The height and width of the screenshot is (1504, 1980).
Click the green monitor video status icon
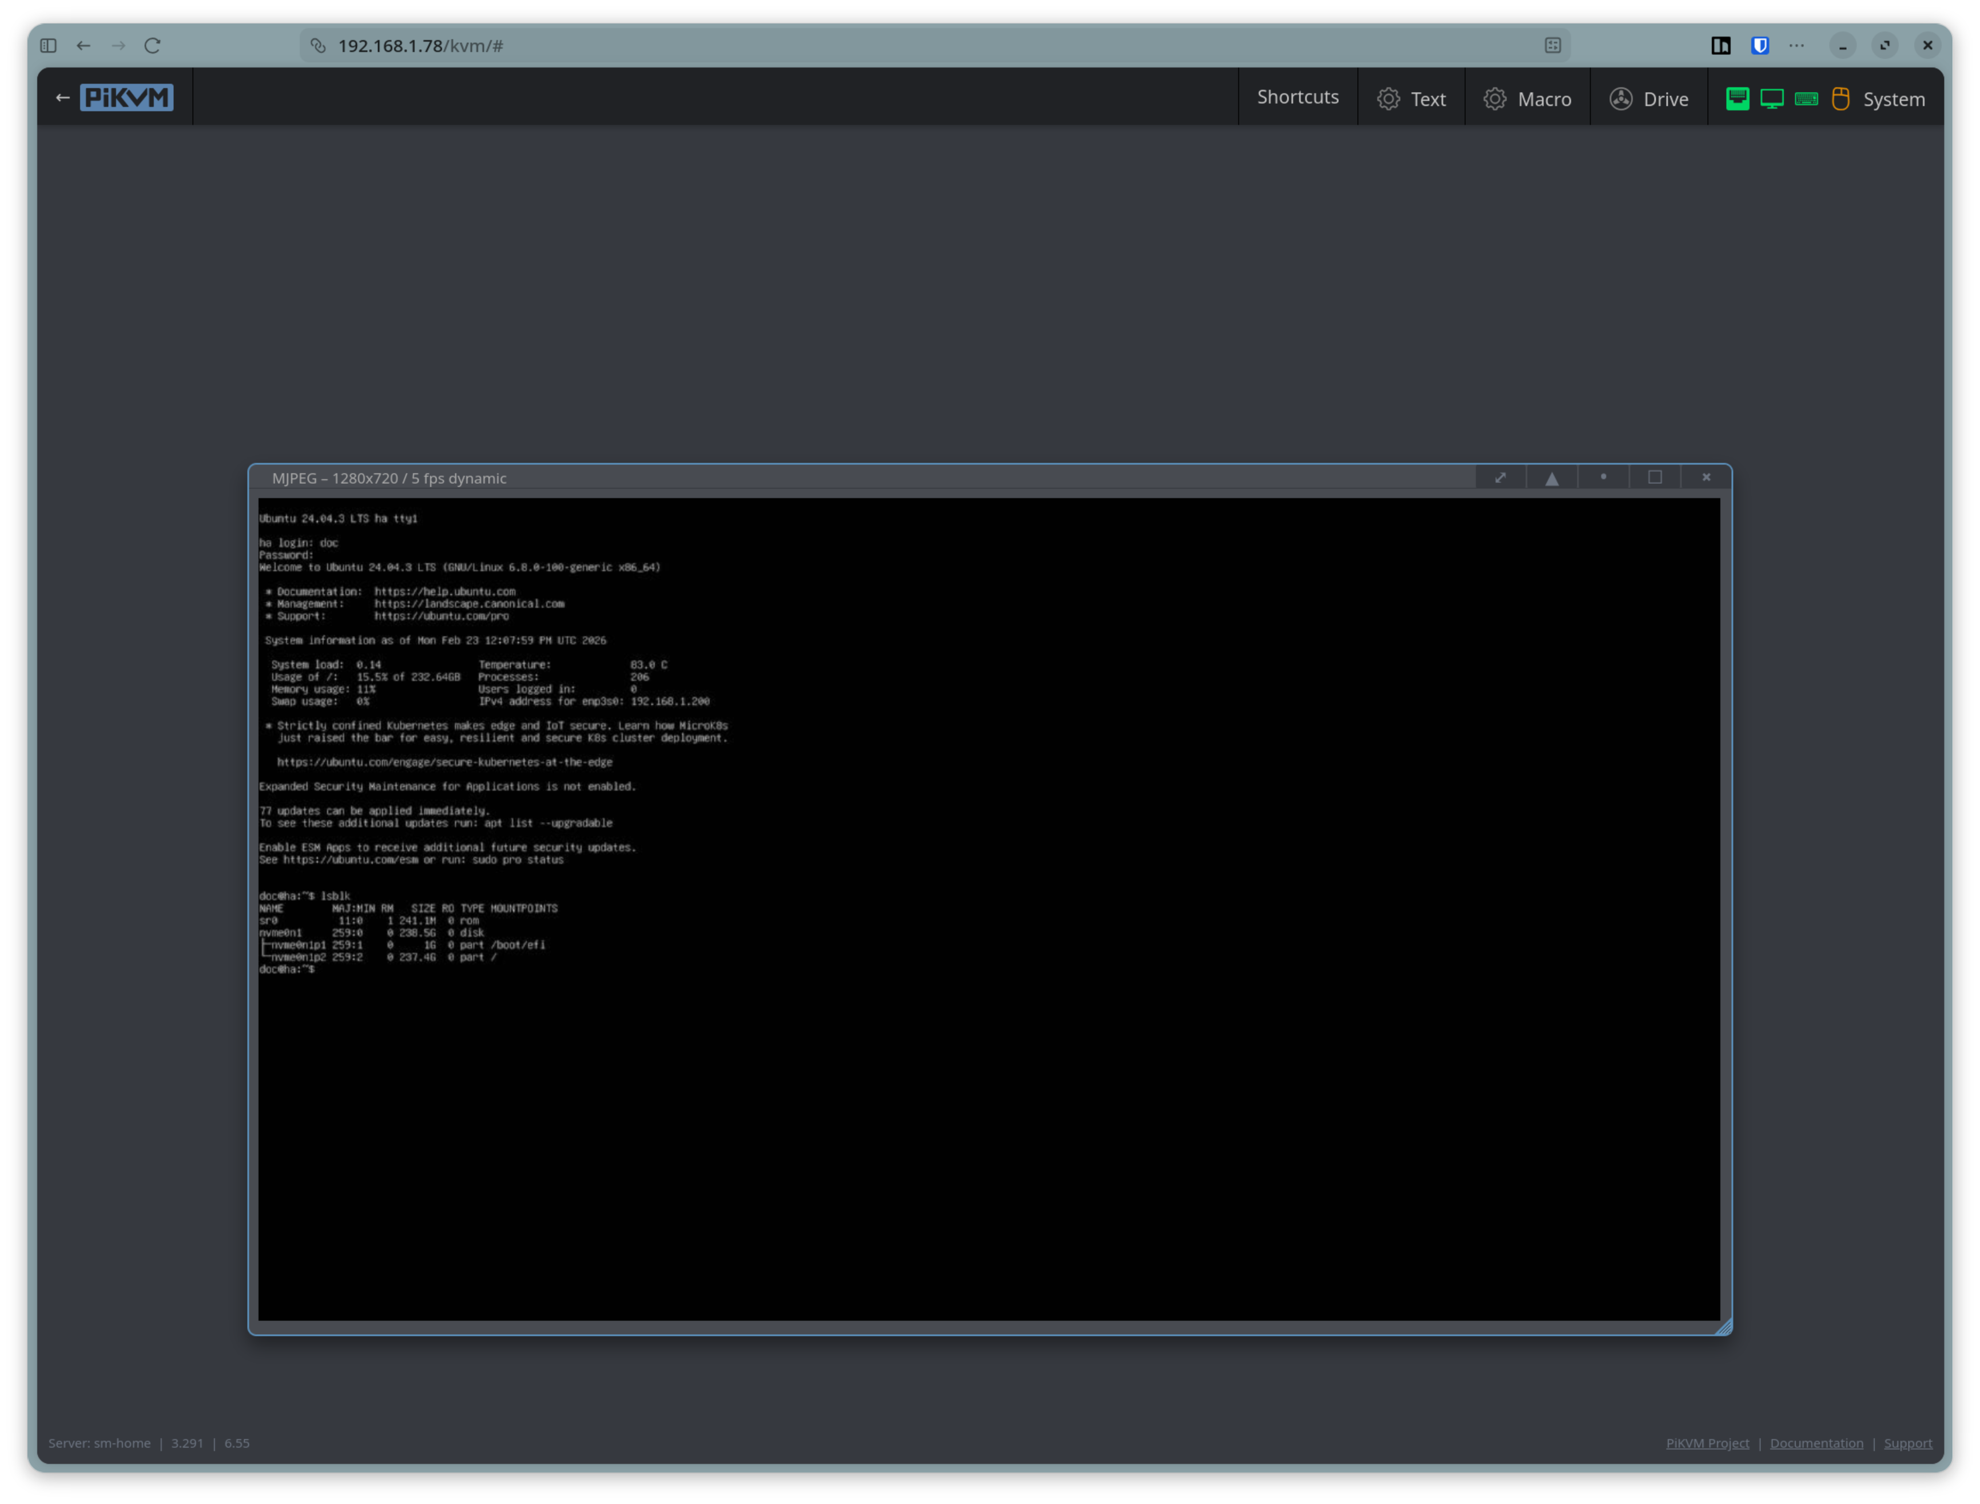point(1771,98)
